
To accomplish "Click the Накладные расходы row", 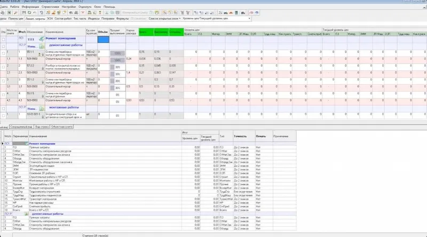I will coord(149,203).
